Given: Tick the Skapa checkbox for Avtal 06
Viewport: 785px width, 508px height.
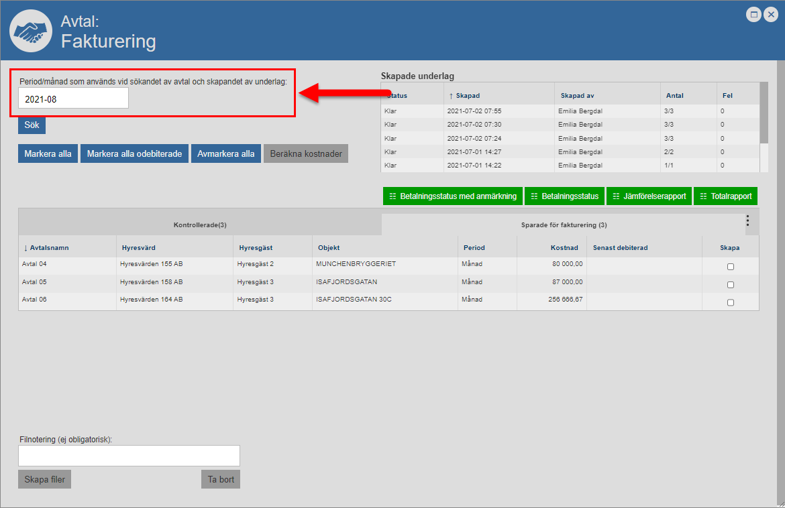Looking at the screenshot, I should [x=731, y=302].
